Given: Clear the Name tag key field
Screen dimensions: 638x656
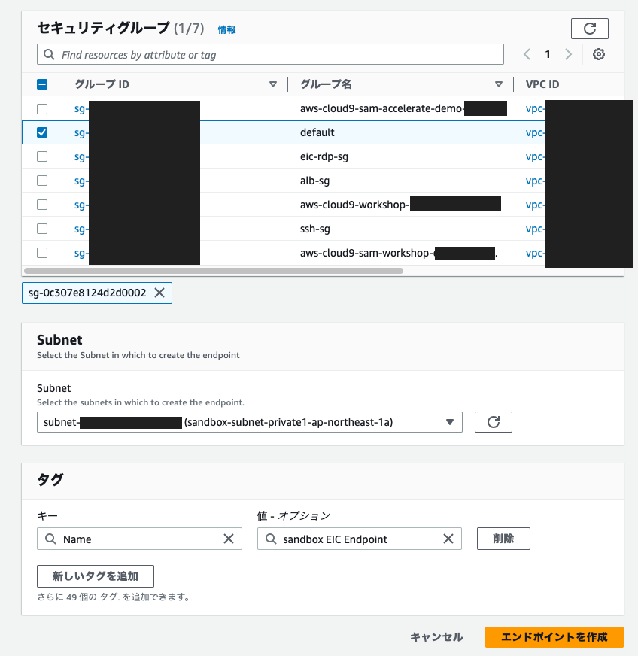Looking at the screenshot, I should click(x=229, y=539).
